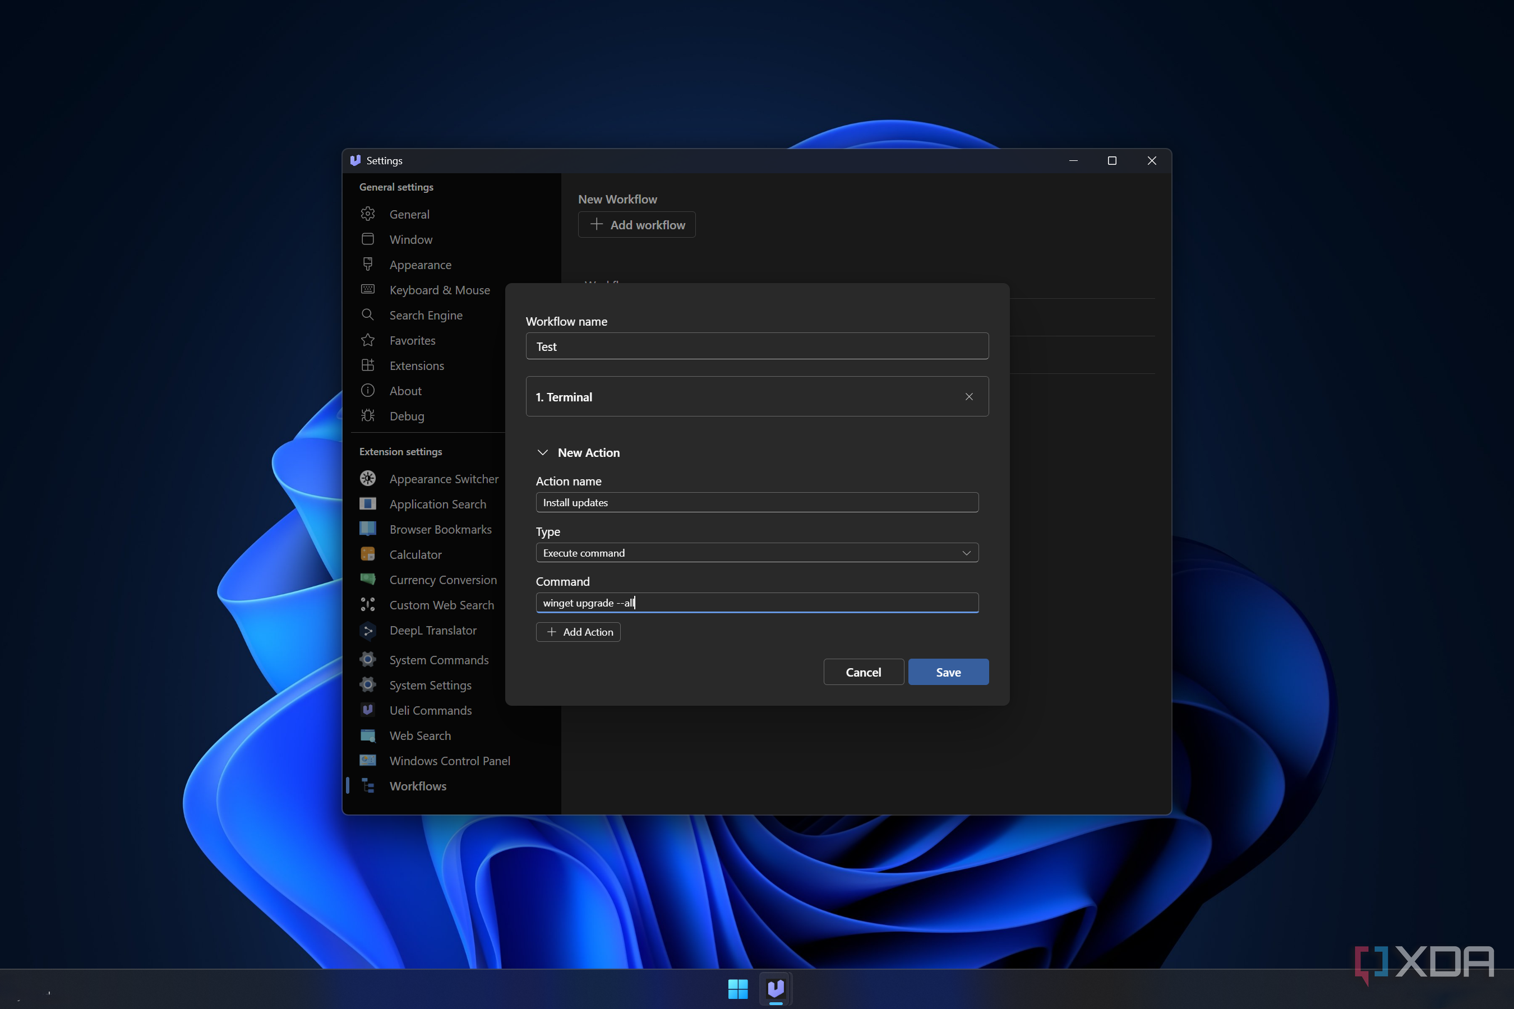Click the Custom Web Search icon
Screen dimensions: 1514x1009
pyautogui.click(x=367, y=604)
